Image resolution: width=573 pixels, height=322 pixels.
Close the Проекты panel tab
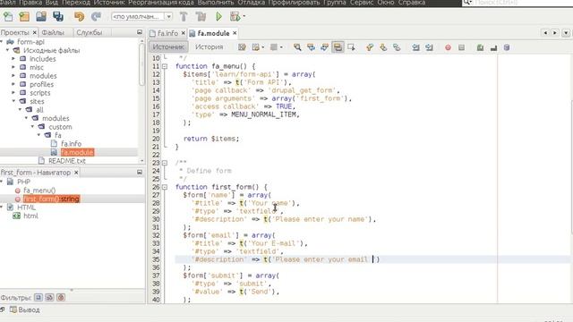pyautogui.click(x=35, y=32)
